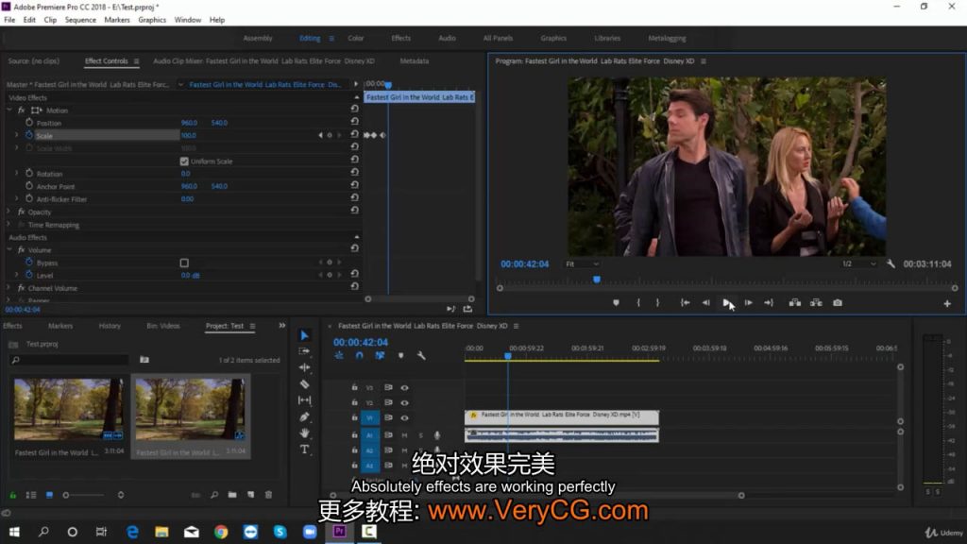Go to In point in Program monitor
Image resolution: width=967 pixels, height=544 pixels.
(685, 303)
